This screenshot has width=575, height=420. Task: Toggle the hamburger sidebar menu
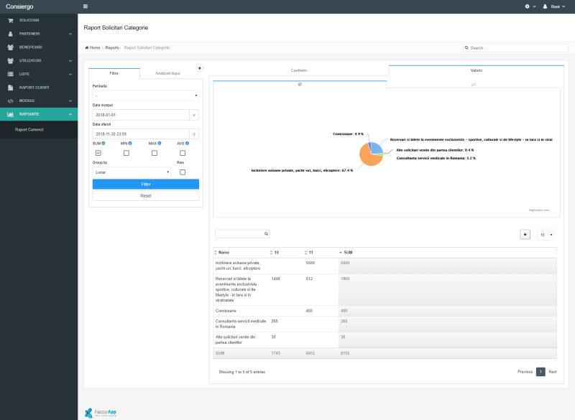(x=86, y=6)
